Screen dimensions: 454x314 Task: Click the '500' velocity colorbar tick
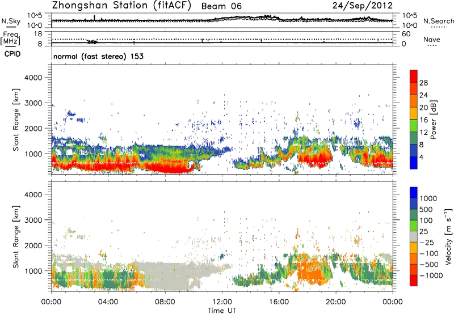click(x=426, y=209)
